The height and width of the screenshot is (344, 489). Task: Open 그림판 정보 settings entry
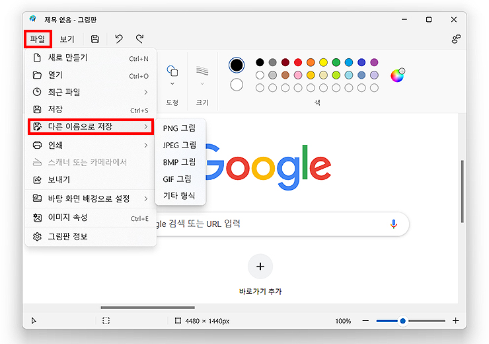point(91,236)
